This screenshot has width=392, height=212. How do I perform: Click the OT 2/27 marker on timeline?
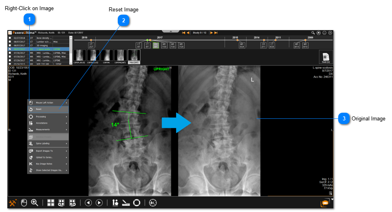coord(91,45)
